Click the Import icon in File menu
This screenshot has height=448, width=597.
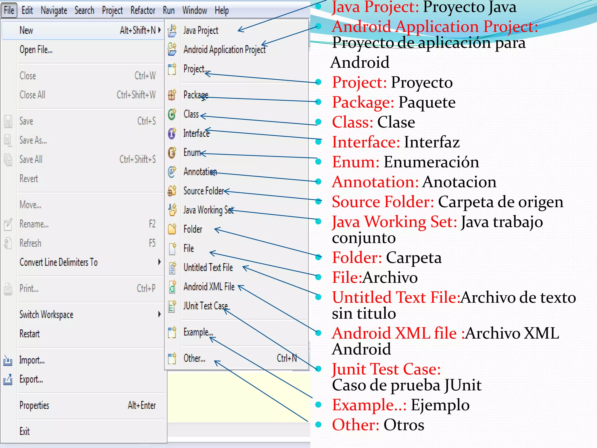point(8,360)
